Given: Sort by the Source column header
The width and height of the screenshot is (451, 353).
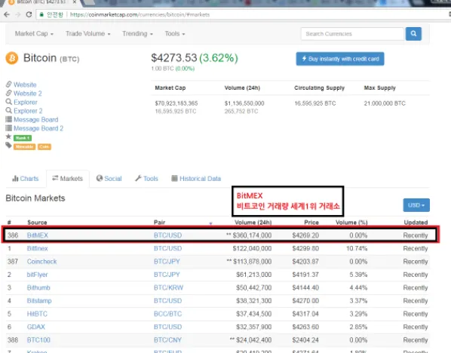Looking at the screenshot, I should click(37, 223).
